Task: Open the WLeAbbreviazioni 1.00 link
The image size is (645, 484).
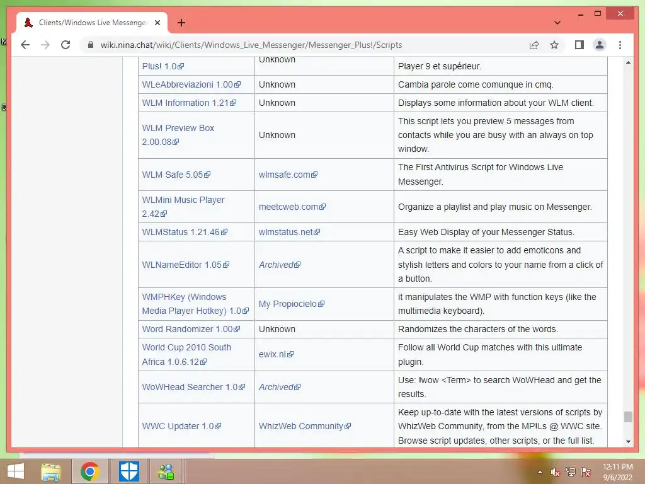Action: coord(191,84)
